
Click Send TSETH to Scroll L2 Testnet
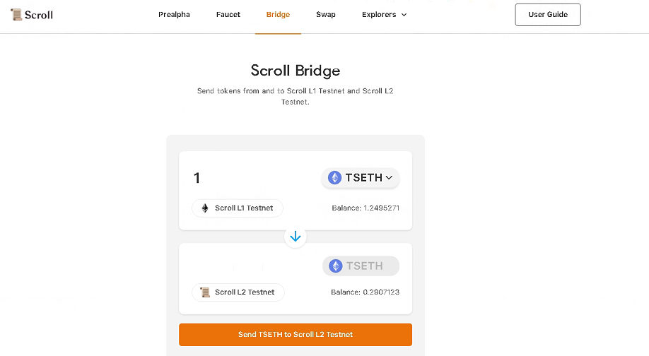click(295, 335)
